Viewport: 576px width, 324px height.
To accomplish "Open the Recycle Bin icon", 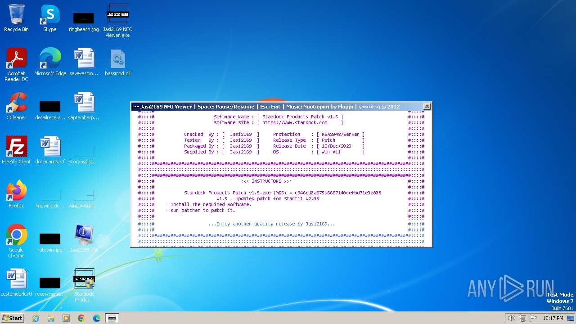I will (16, 18).
